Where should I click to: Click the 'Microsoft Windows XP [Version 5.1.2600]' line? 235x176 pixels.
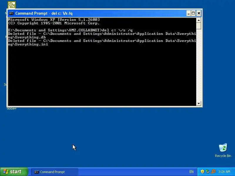54,20
